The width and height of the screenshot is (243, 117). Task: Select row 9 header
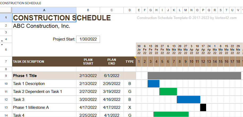click(6, 76)
